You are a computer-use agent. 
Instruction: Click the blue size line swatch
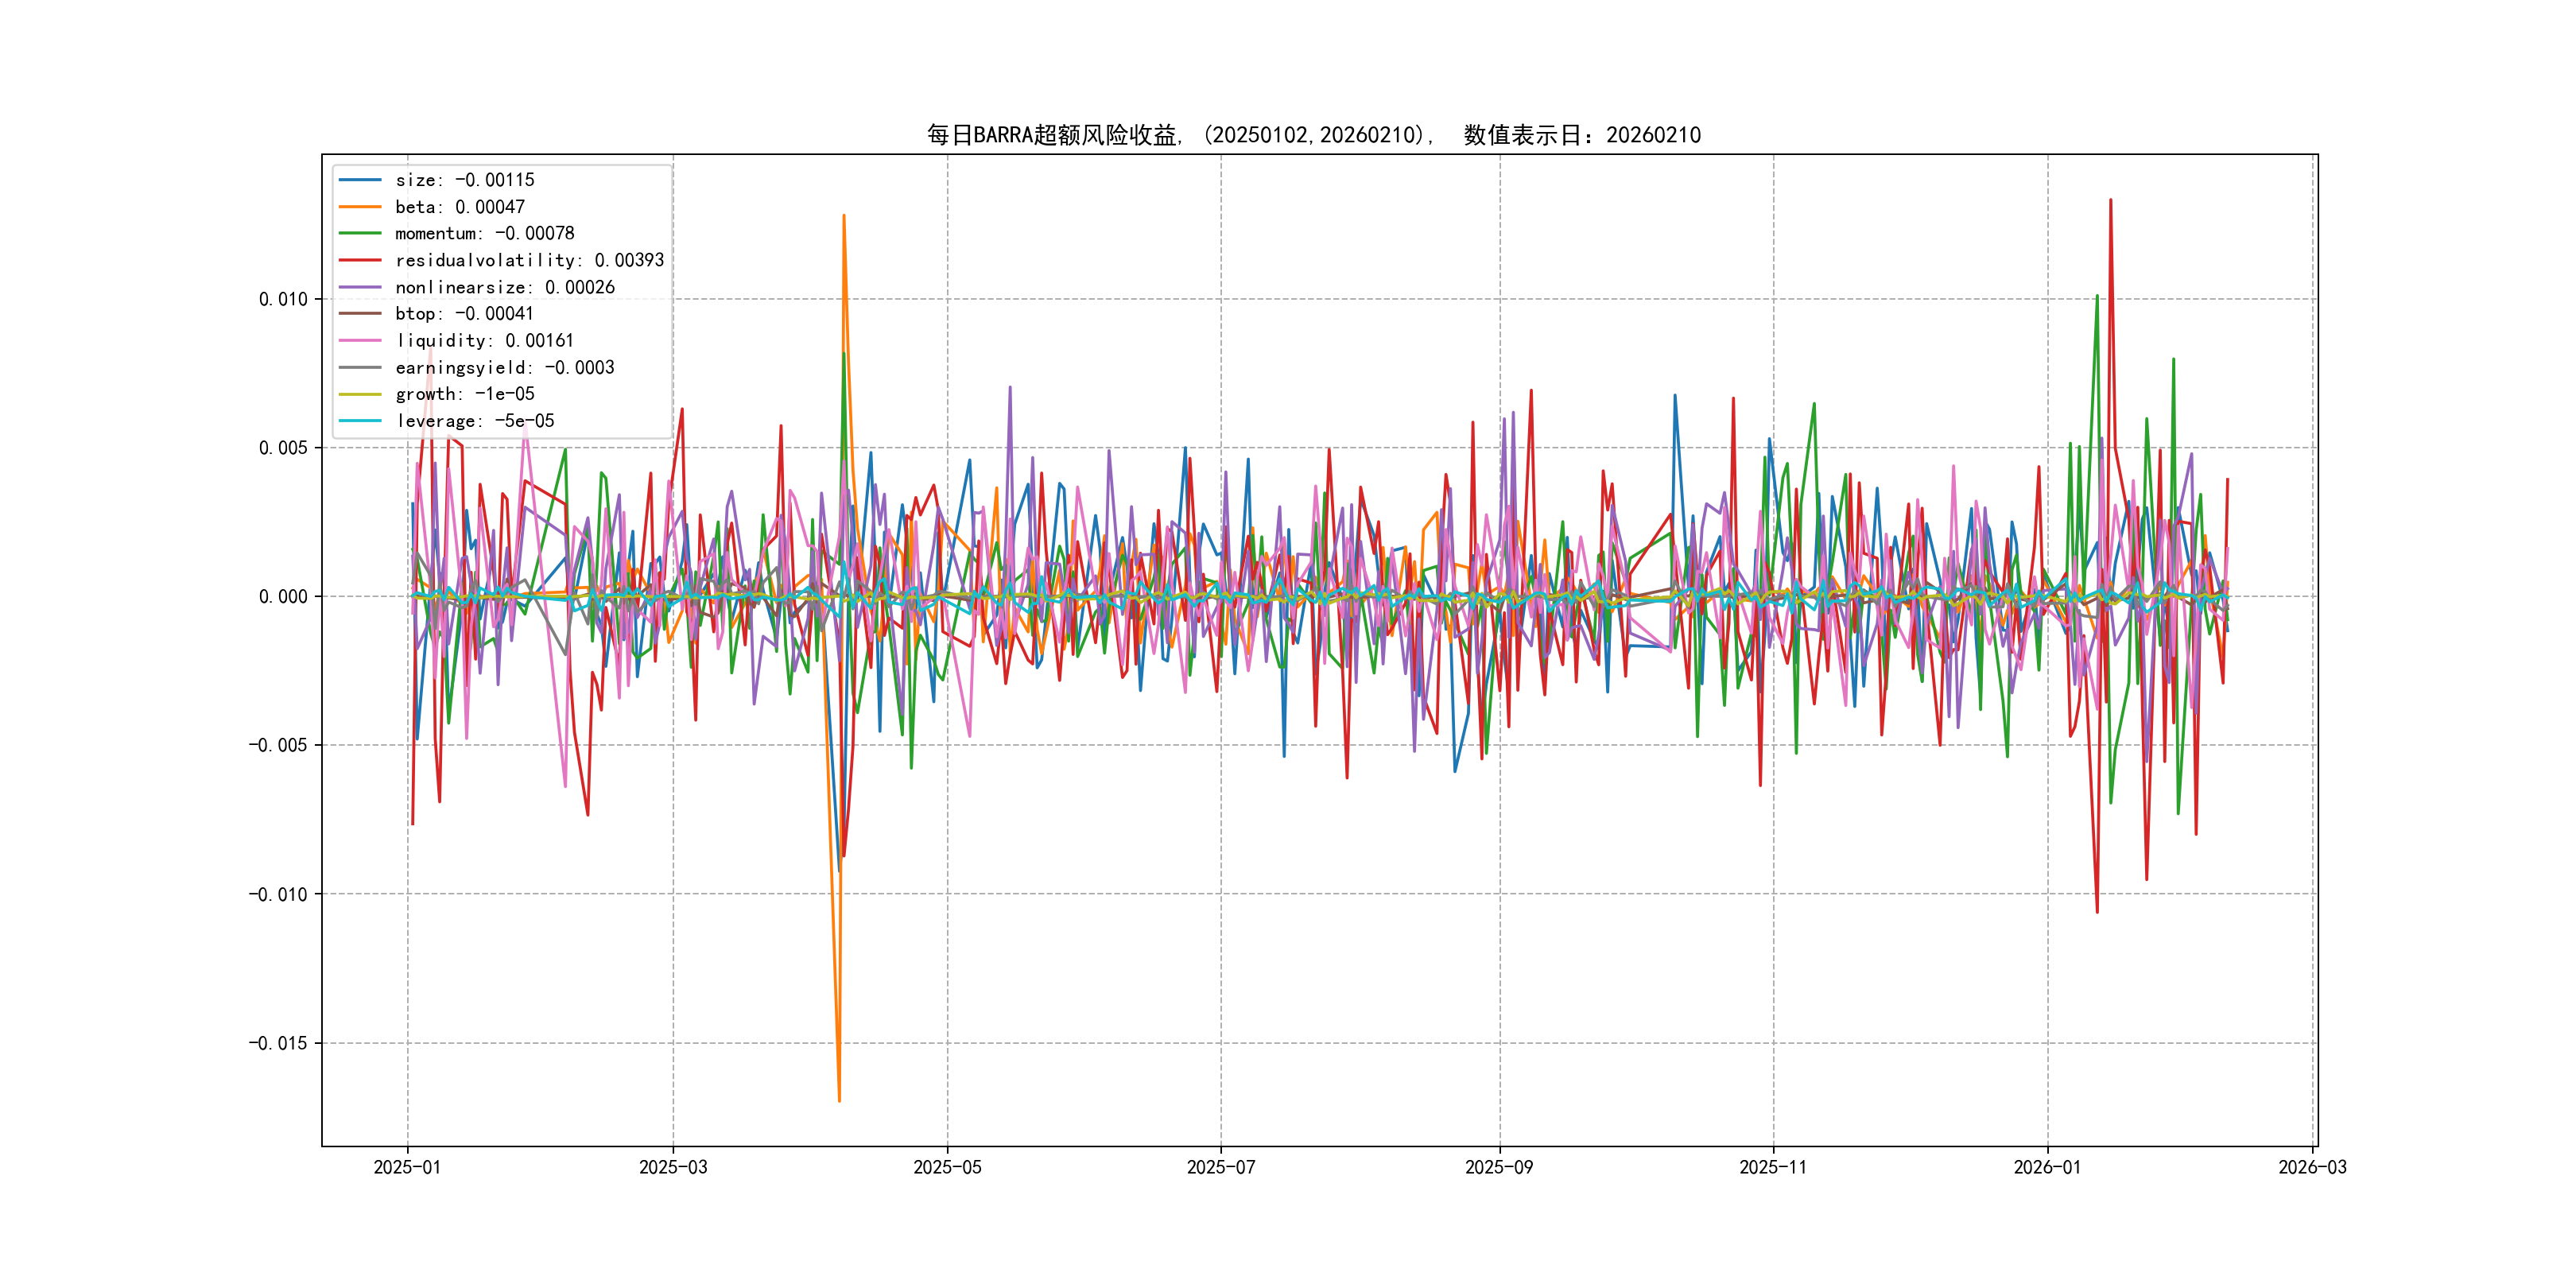tap(360, 180)
